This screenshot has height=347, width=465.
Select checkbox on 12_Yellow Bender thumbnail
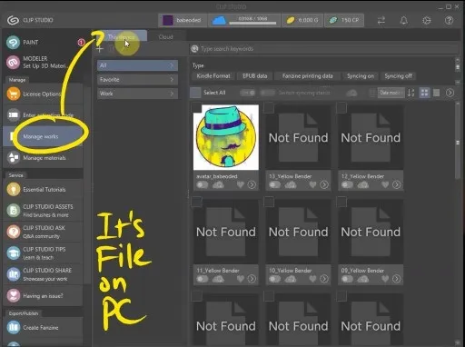(341, 107)
